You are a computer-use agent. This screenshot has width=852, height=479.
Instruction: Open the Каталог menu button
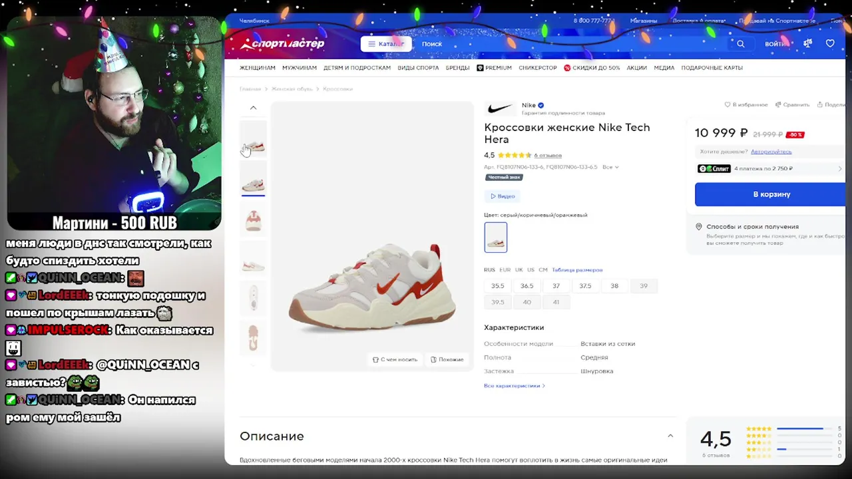click(x=386, y=44)
